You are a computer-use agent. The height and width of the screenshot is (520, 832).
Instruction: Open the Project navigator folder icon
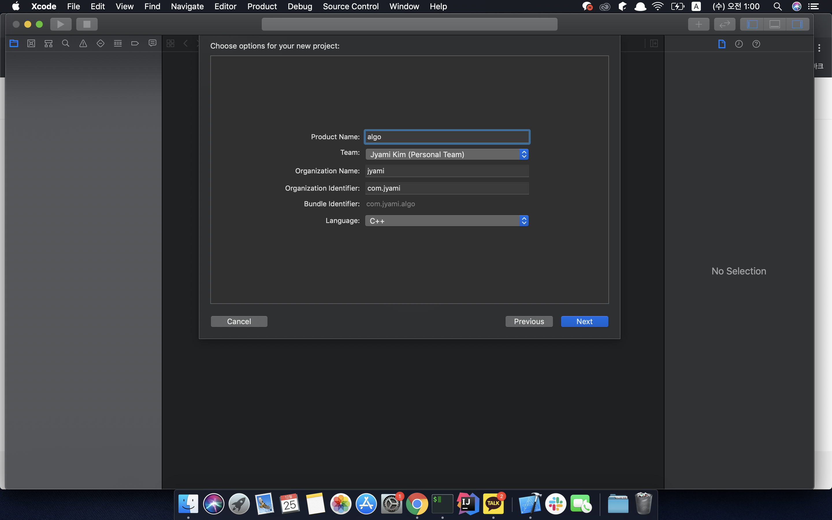(x=14, y=43)
